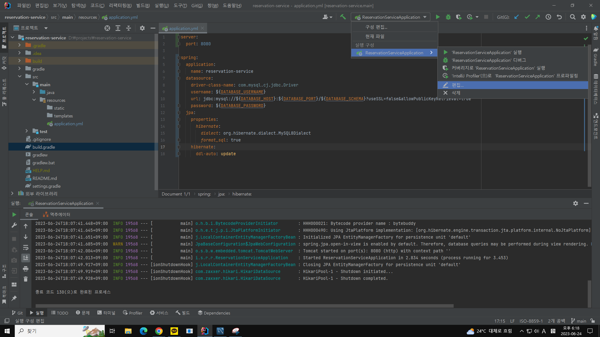Toggle soft-wrap in console
This screenshot has width=600, height=337.
pyautogui.click(x=26, y=248)
